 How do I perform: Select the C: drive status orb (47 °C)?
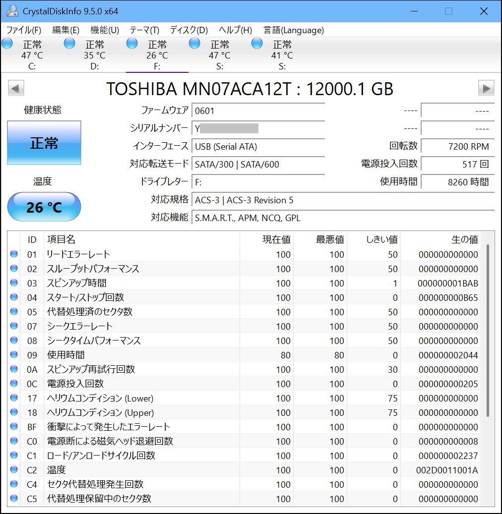point(7,43)
